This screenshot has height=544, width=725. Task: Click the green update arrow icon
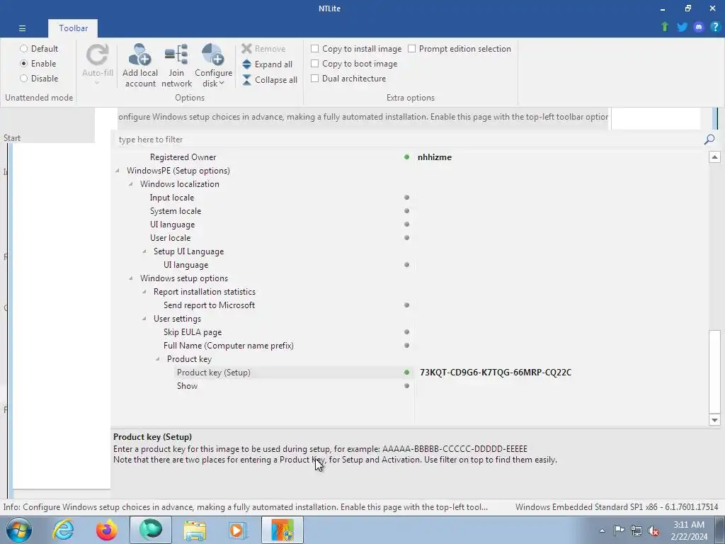pos(665,27)
